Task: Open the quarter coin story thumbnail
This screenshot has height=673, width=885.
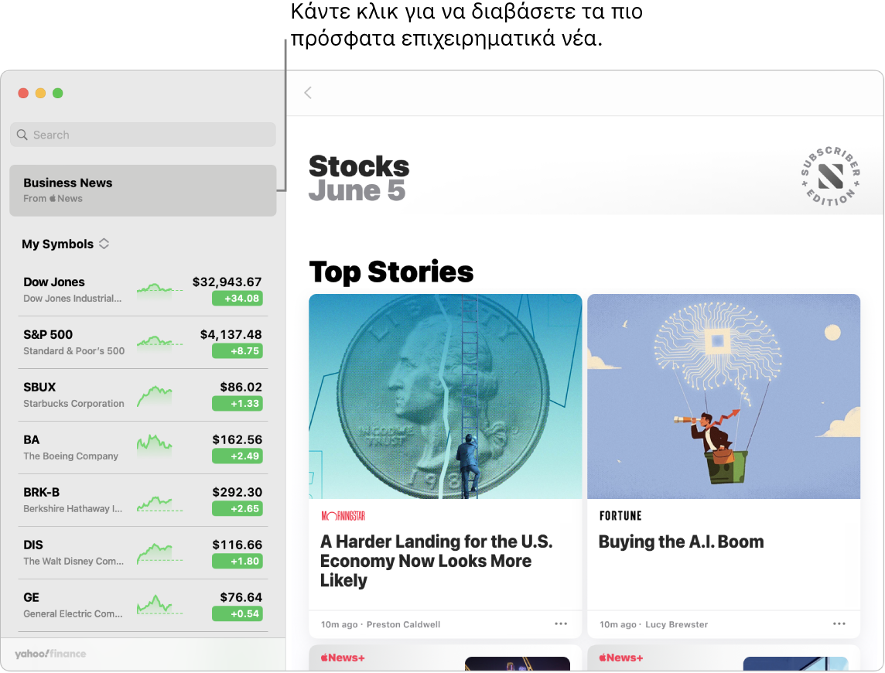Action: [445, 396]
